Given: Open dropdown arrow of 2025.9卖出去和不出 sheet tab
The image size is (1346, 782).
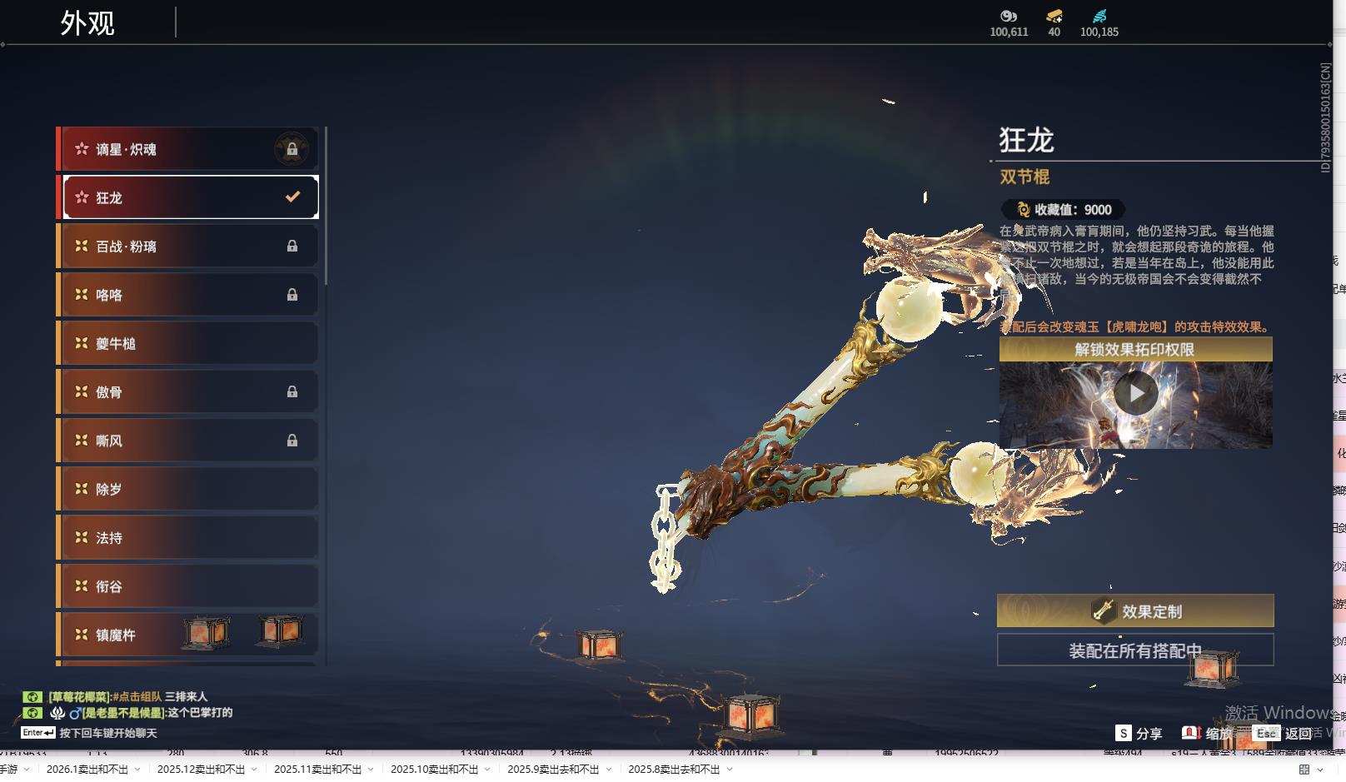Looking at the screenshot, I should point(608,770).
